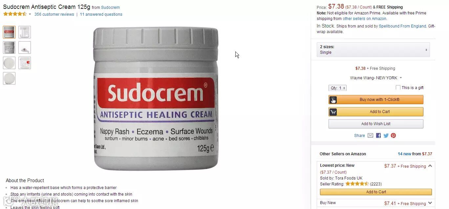Change shipping address Wayne Wang dropdown

pyautogui.click(x=376, y=78)
